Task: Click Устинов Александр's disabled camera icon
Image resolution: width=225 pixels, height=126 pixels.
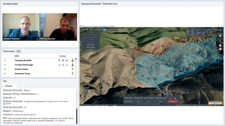Action: pos(63,65)
